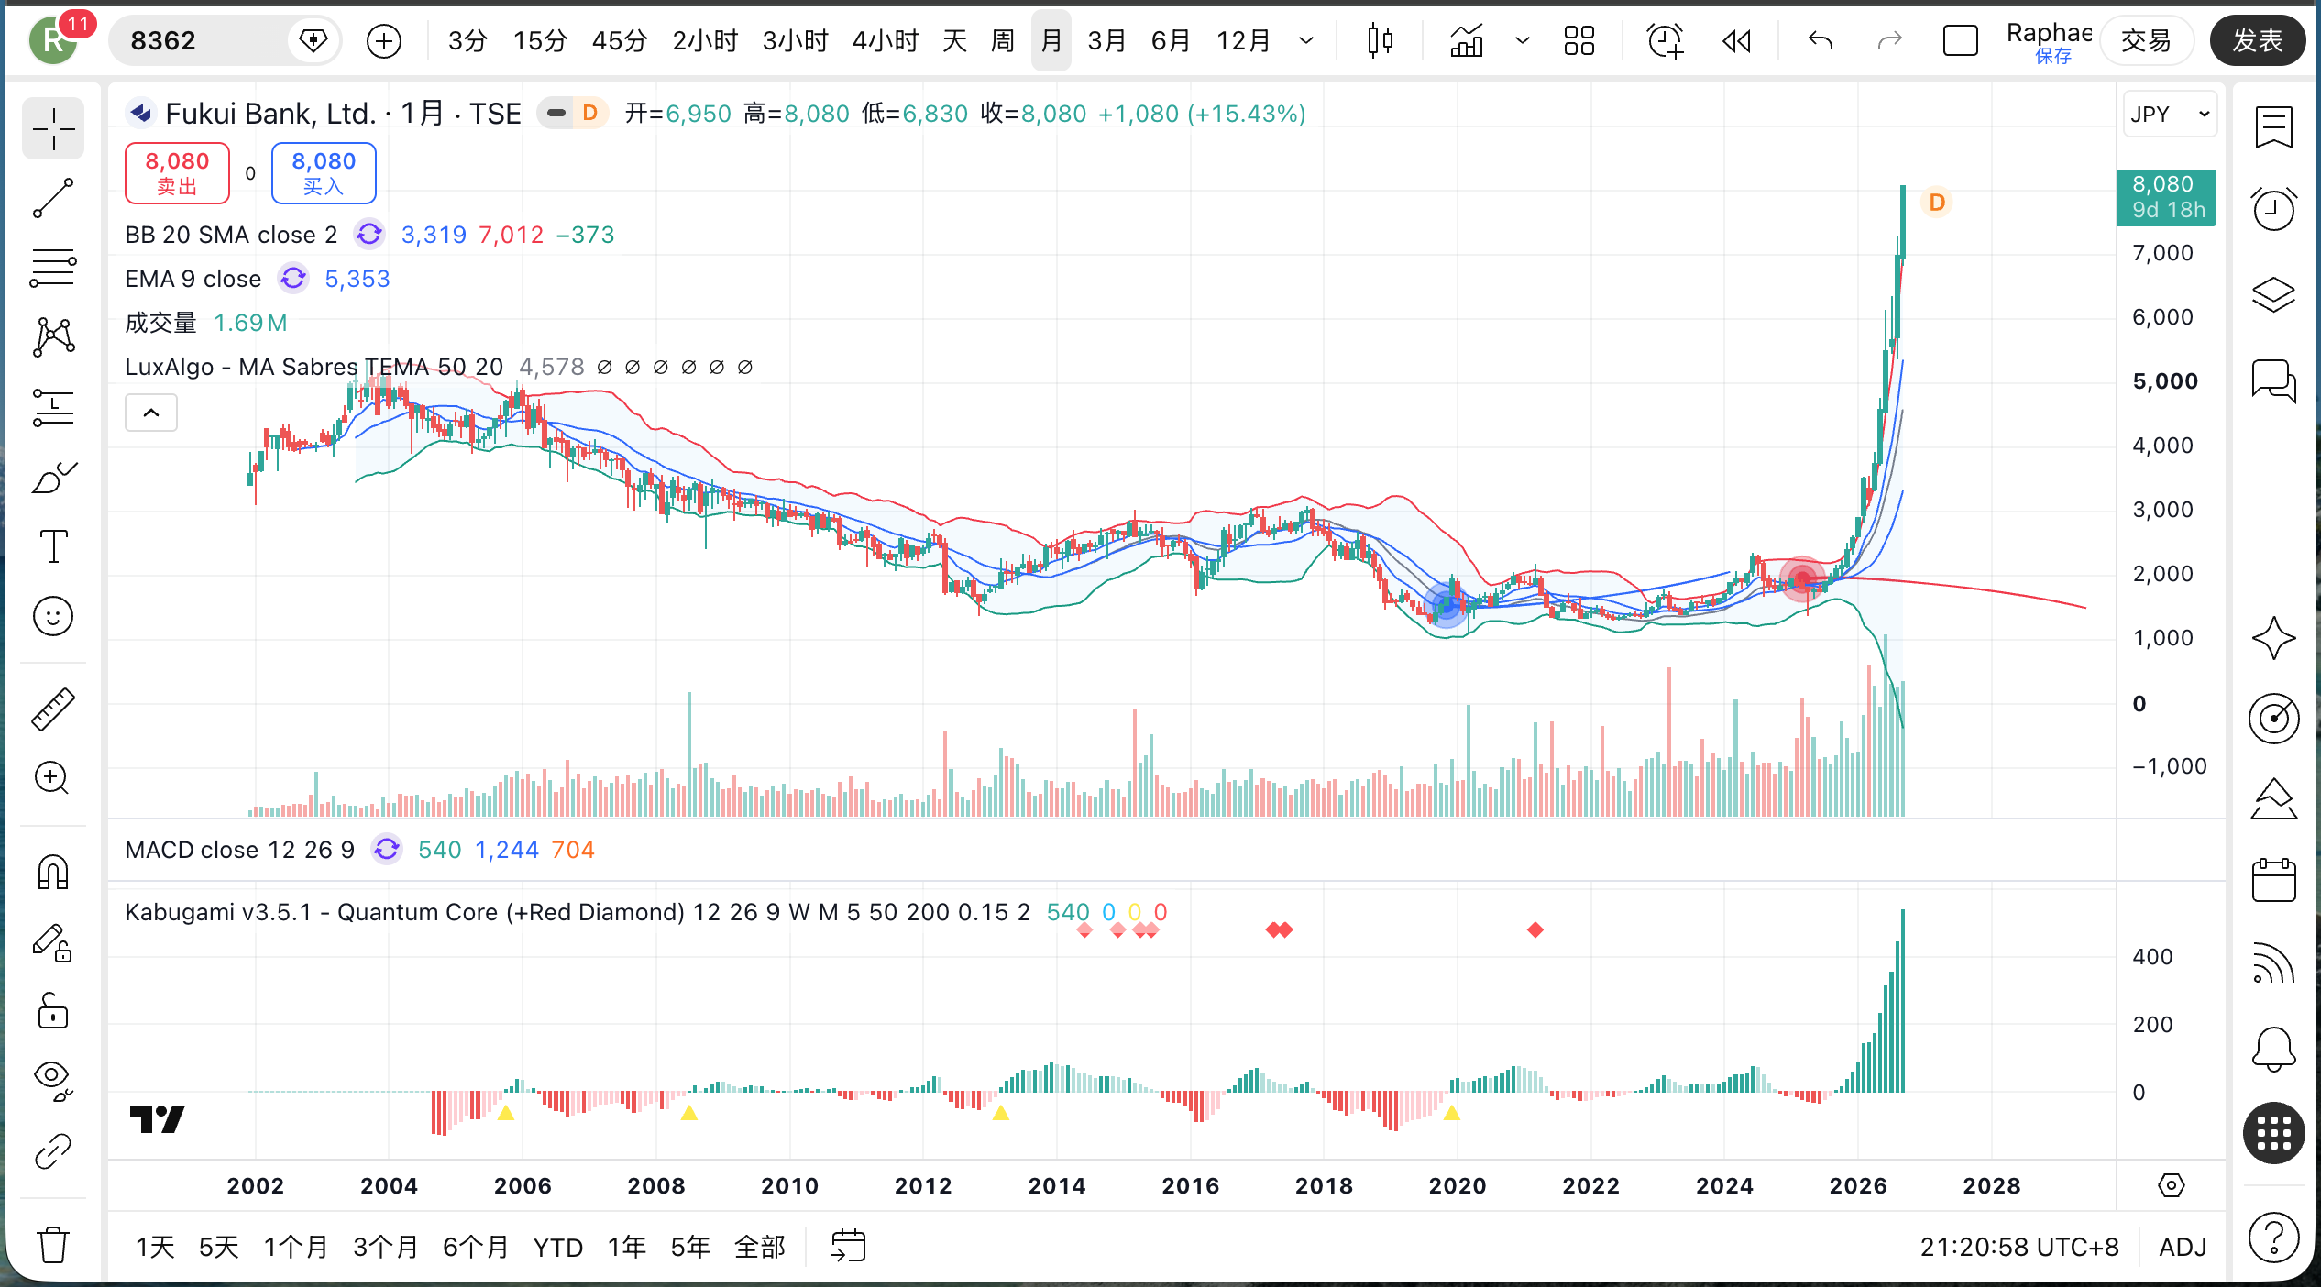Toggle stay in drawing mode pencil lock
2321x1287 pixels.
53,941
